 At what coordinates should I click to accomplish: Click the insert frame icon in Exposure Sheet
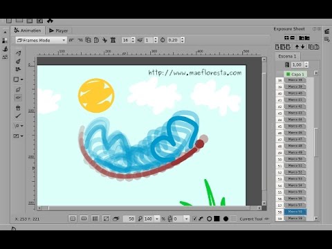(x=277, y=47)
